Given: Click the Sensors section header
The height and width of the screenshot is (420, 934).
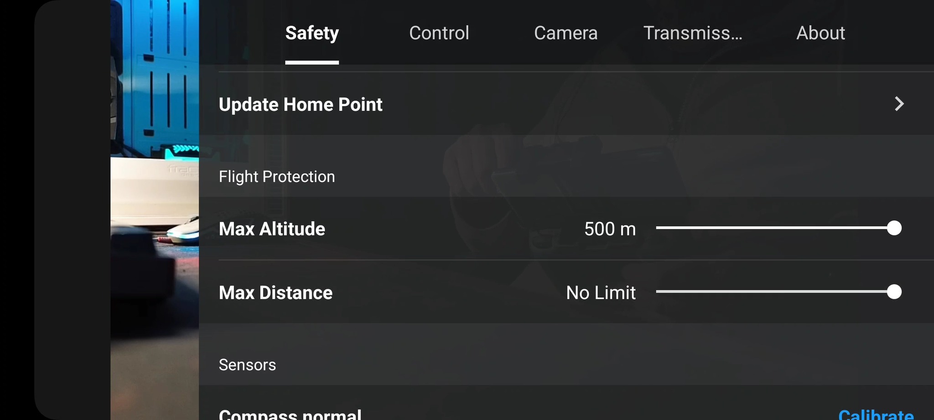Looking at the screenshot, I should 247,364.
